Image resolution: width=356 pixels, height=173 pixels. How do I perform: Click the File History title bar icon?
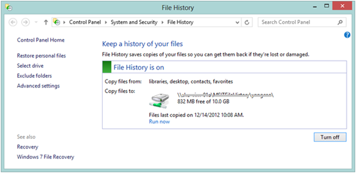pos(9,8)
